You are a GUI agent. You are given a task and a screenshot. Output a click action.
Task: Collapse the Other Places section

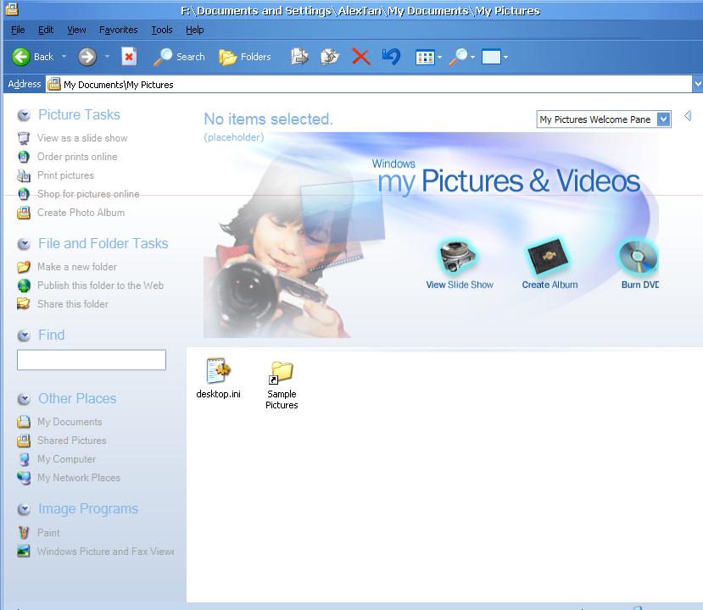point(24,399)
